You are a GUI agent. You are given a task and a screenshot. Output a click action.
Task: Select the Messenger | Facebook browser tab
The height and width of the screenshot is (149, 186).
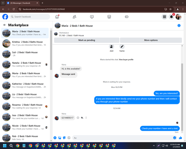(22, 3)
